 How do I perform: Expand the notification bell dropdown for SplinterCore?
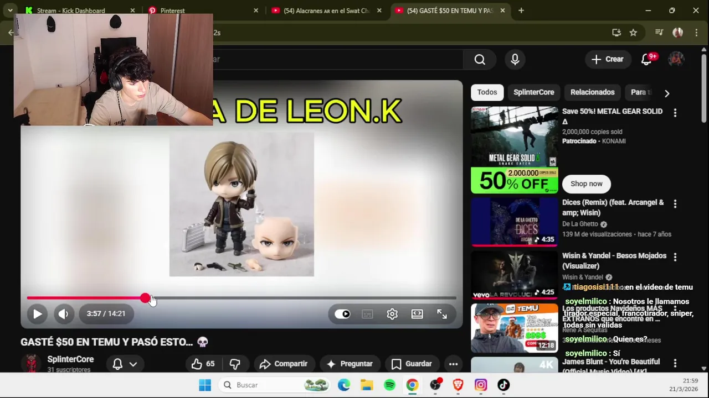tap(125, 364)
